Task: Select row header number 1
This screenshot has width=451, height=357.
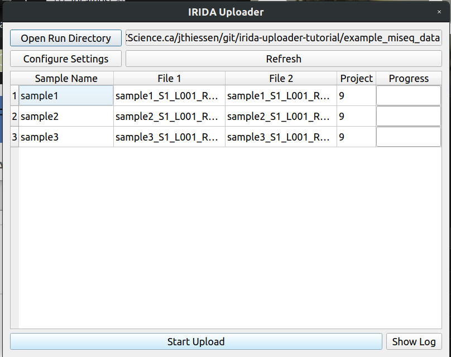Action: [15, 95]
